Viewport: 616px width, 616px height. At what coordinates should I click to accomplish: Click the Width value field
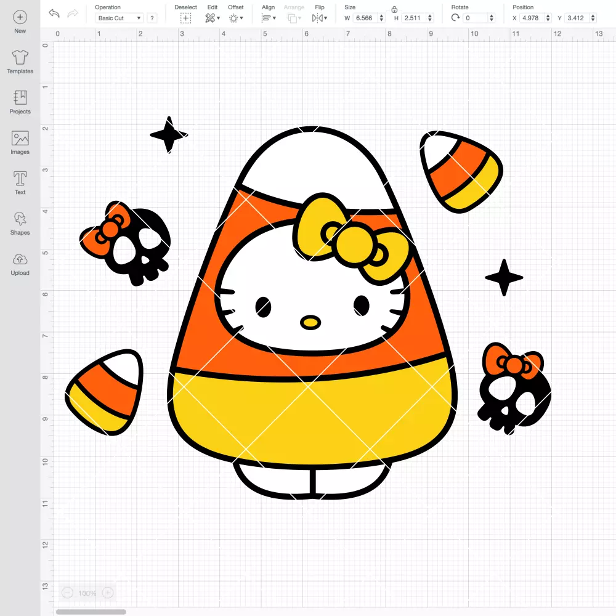[365, 18]
